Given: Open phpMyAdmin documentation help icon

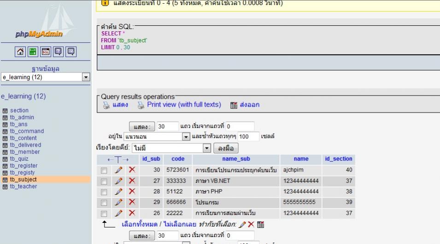Looking at the screenshot, I should point(58,52).
